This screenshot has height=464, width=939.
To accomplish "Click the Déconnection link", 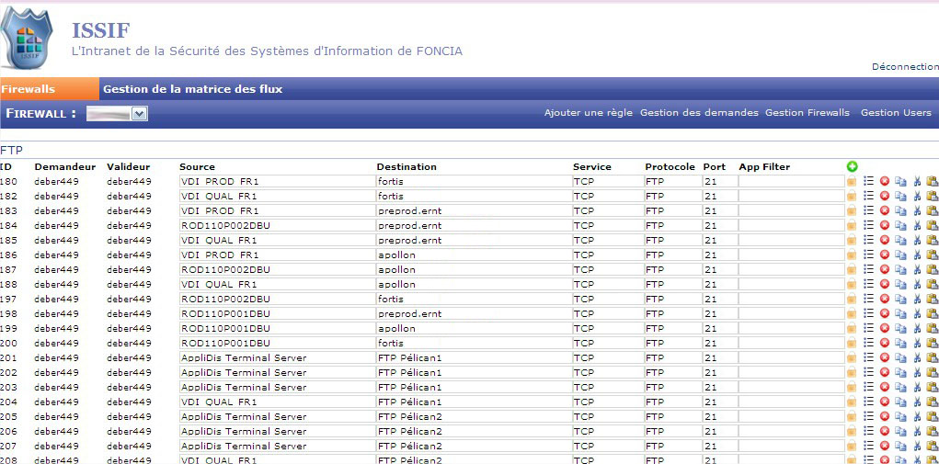I will pyautogui.click(x=904, y=67).
